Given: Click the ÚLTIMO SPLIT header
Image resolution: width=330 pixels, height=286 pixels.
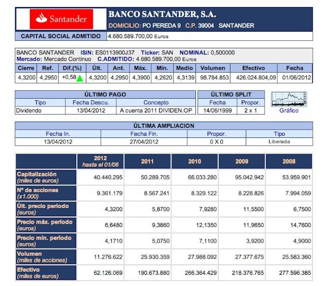Looking at the screenshot, I should [x=231, y=95].
